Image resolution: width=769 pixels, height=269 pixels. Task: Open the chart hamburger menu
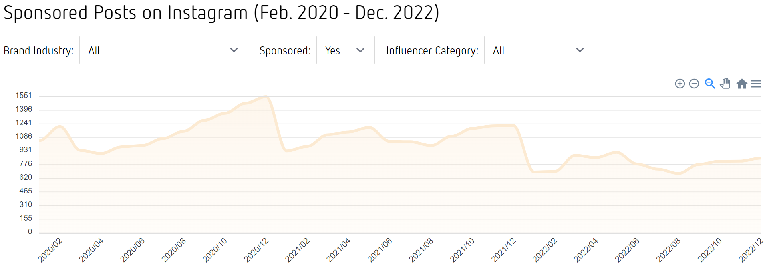click(x=756, y=84)
